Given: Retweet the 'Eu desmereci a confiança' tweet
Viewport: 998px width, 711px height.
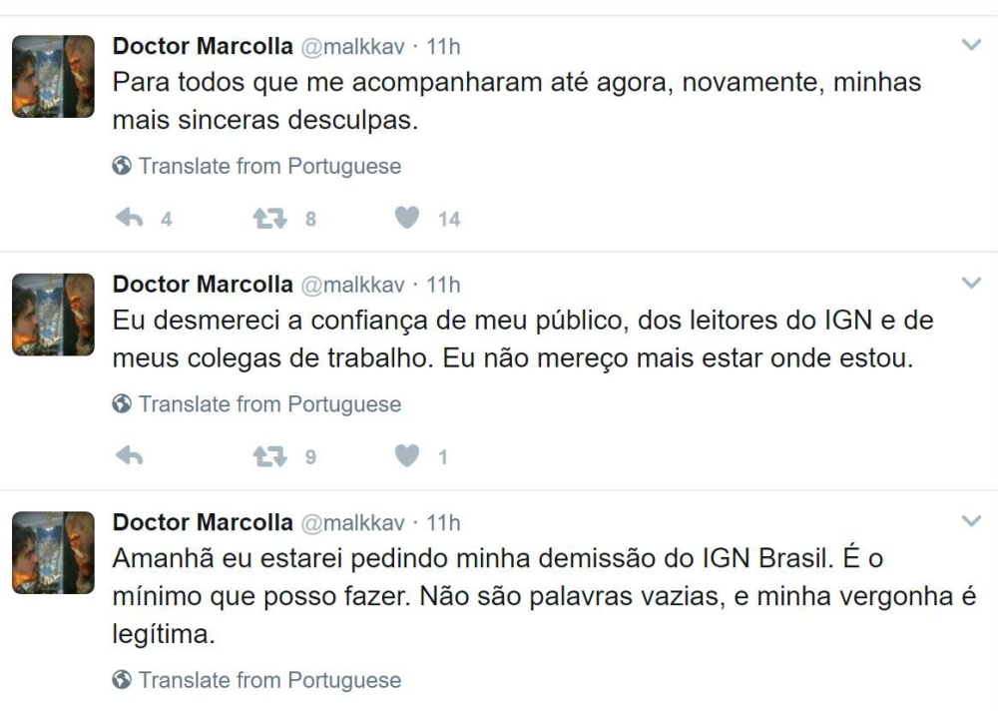Looking at the screenshot, I should tap(269, 456).
